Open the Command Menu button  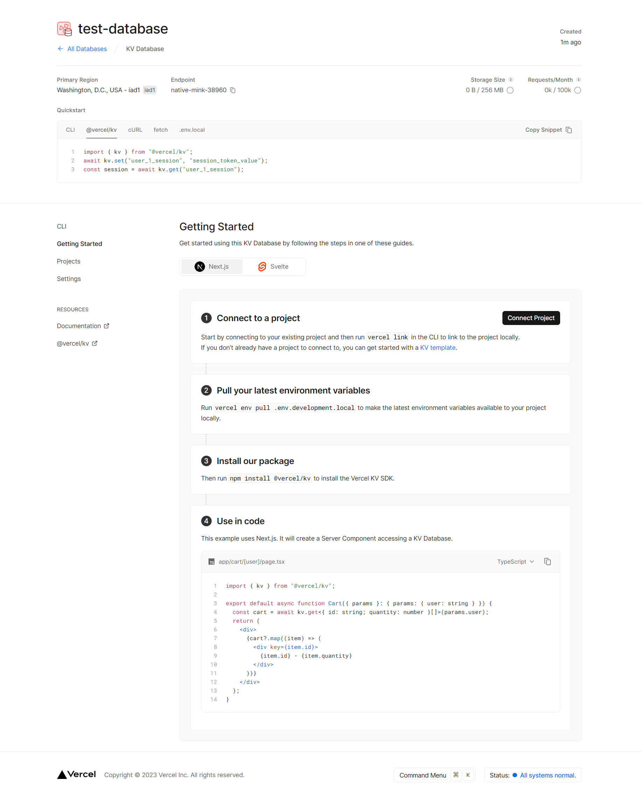[434, 775]
